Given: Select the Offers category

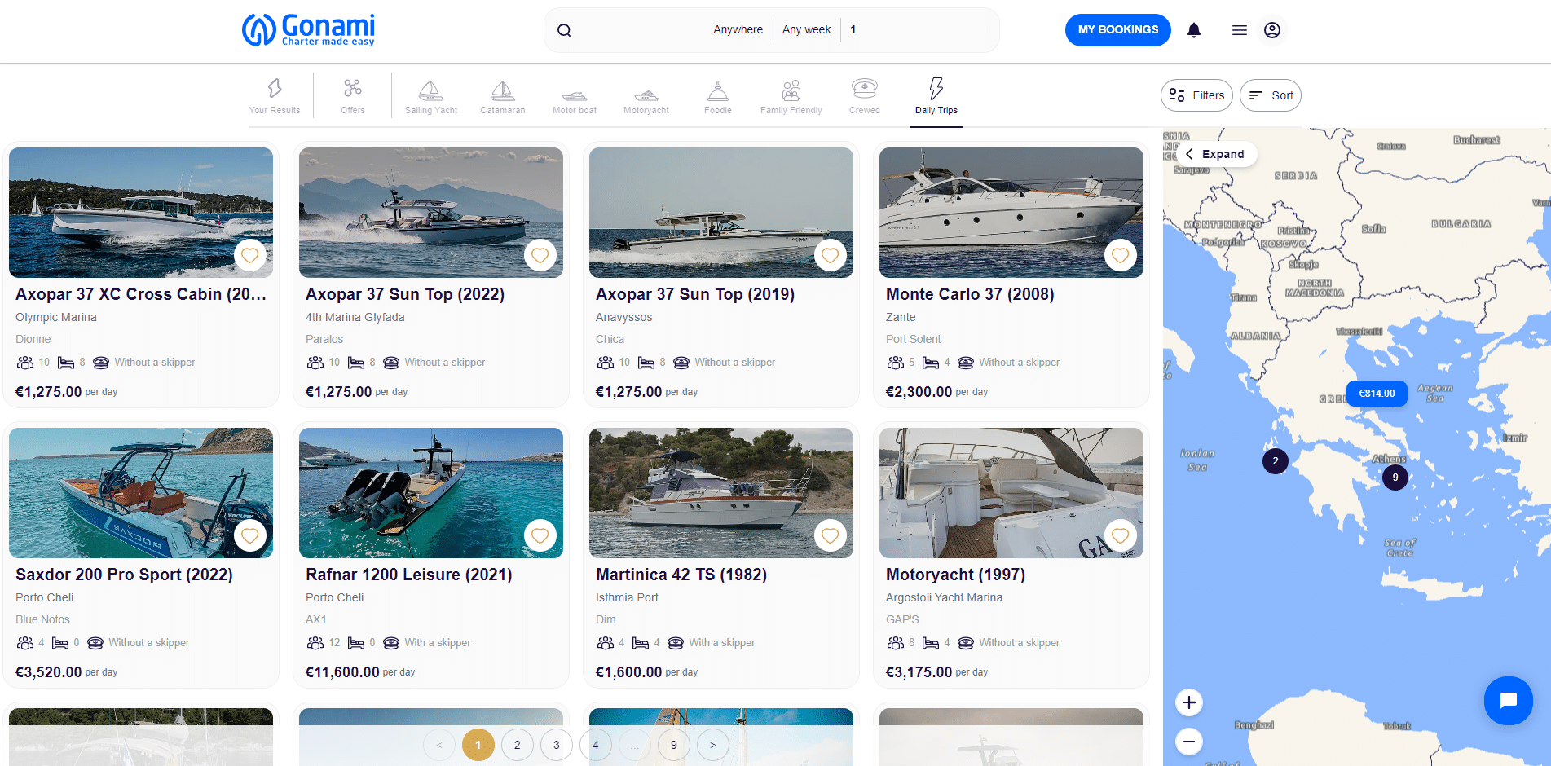Looking at the screenshot, I should (x=353, y=96).
